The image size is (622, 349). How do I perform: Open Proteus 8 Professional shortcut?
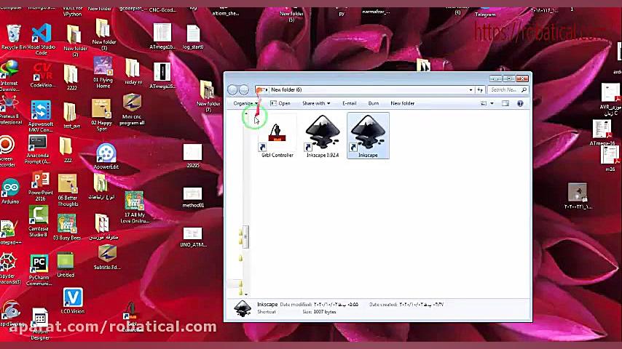(x=9, y=111)
